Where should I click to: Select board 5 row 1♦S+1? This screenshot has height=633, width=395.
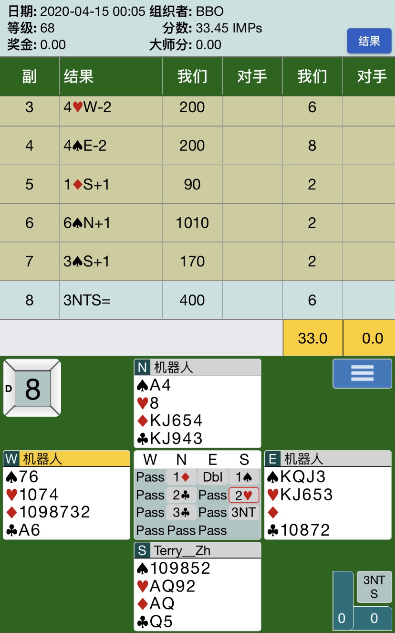pyautogui.click(x=197, y=184)
